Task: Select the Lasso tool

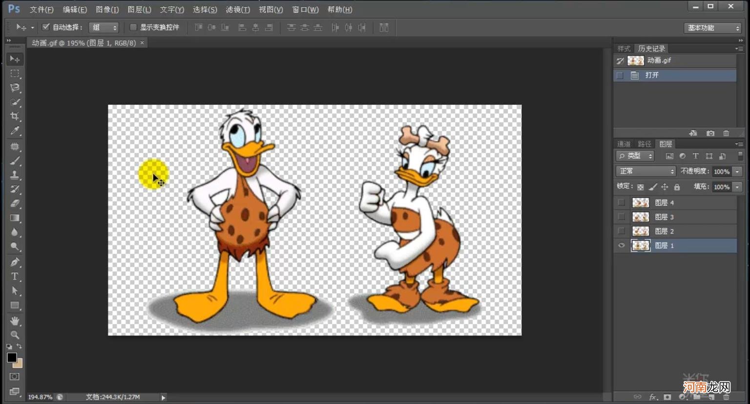Action: (x=15, y=88)
